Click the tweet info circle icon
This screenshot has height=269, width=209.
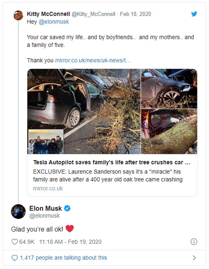click(194, 241)
